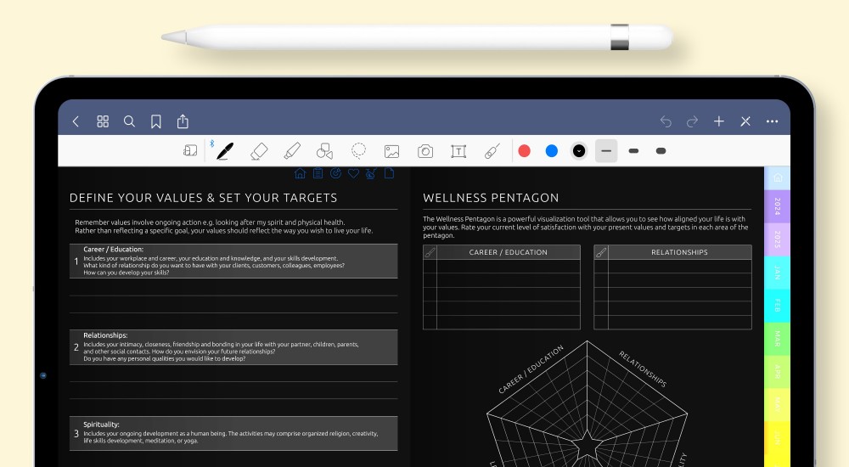Go back with the left chevron
This screenshot has height=467, width=849.
click(76, 121)
